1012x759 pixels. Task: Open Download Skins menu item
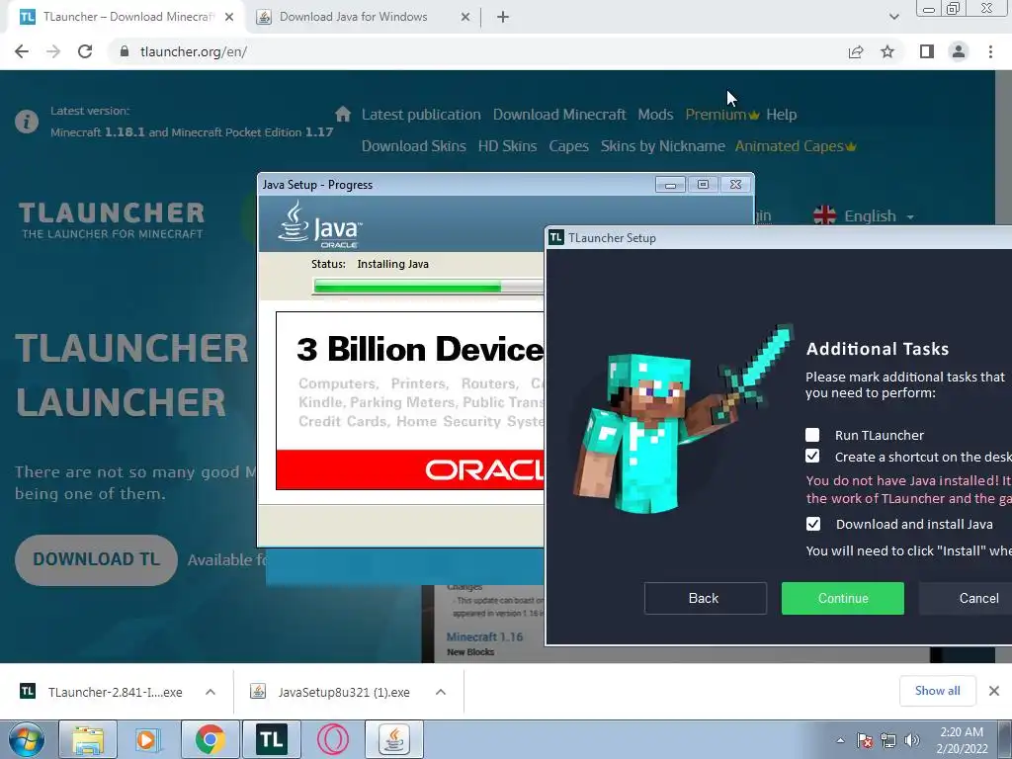414,146
